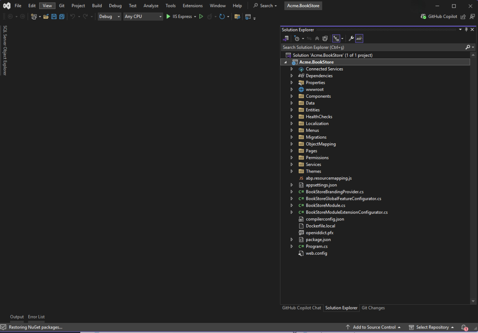
Task: Switch to the Git Changes tab
Action: [373, 308]
